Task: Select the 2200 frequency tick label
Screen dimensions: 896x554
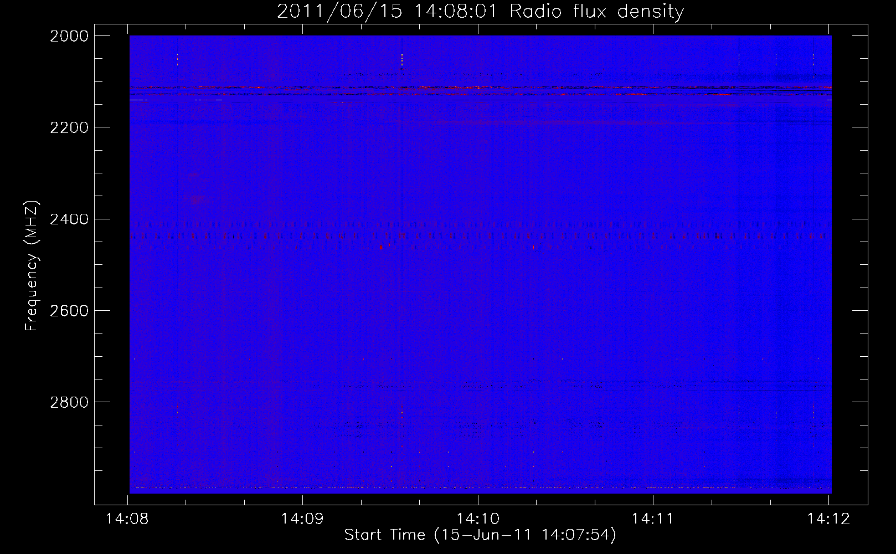Action: pyautogui.click(x=69, y=127)
